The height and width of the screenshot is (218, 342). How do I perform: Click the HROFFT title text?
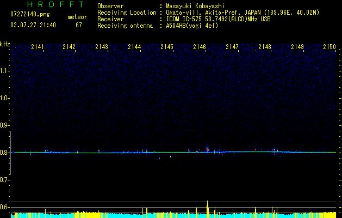[55, 4]
